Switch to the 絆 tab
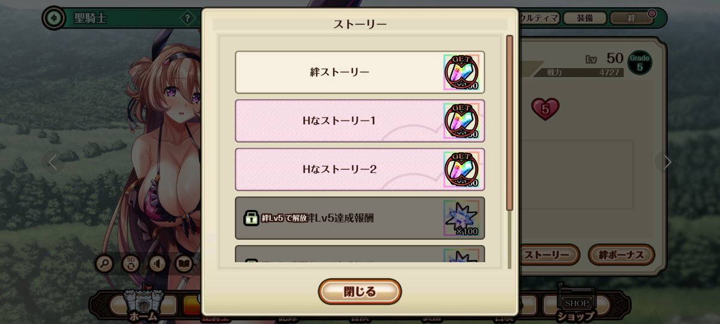Image resolution: width=720 pixels, height=324 pixels. (632, 19)
